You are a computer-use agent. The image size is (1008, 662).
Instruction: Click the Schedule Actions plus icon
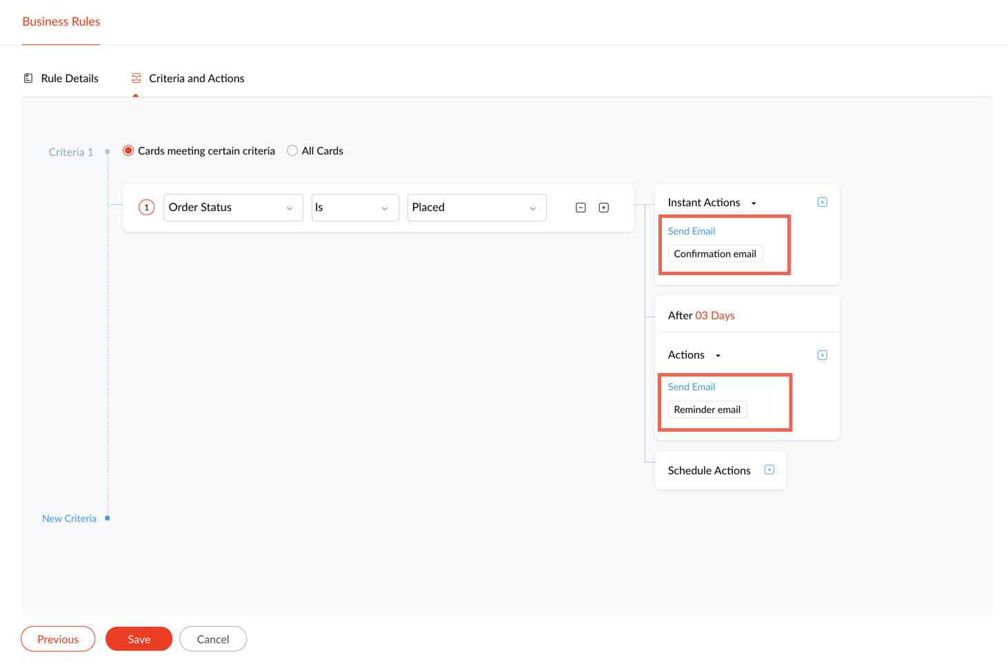(x=769, y=470)
